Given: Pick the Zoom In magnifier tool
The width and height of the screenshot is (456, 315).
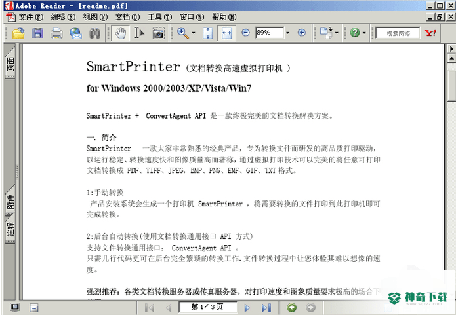Looking at the screenshot, I should (x=183, y=33).
